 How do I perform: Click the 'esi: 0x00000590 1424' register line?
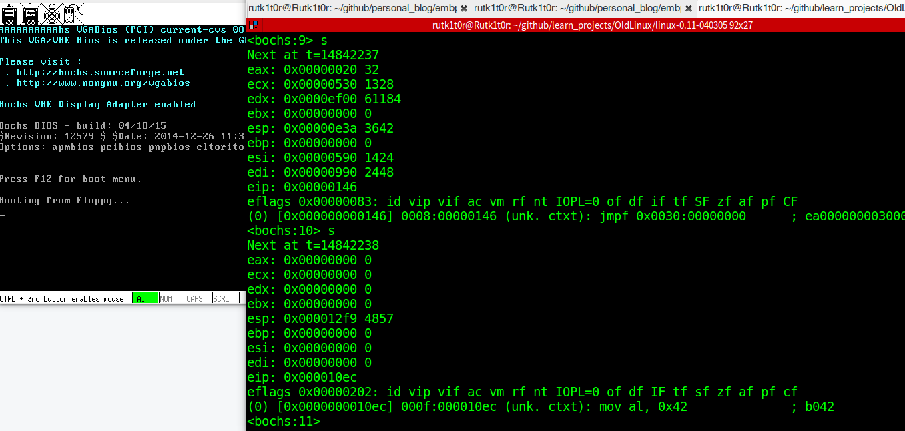(320, 158)
